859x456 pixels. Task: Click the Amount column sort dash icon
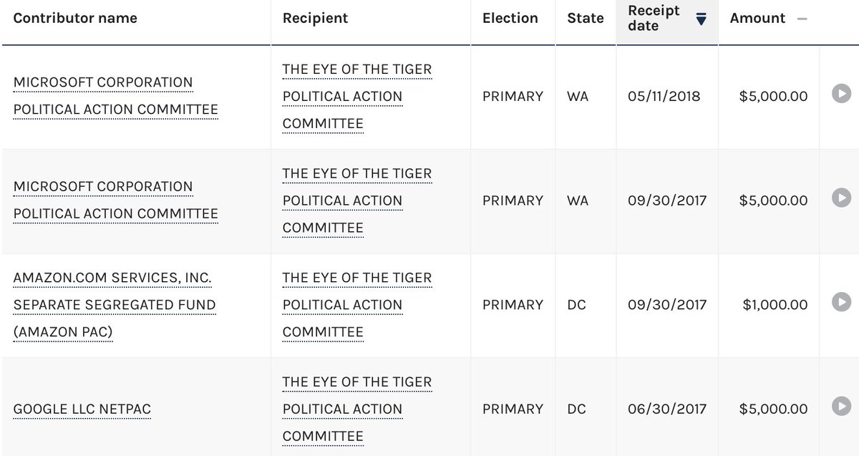[x=802, y=19]
